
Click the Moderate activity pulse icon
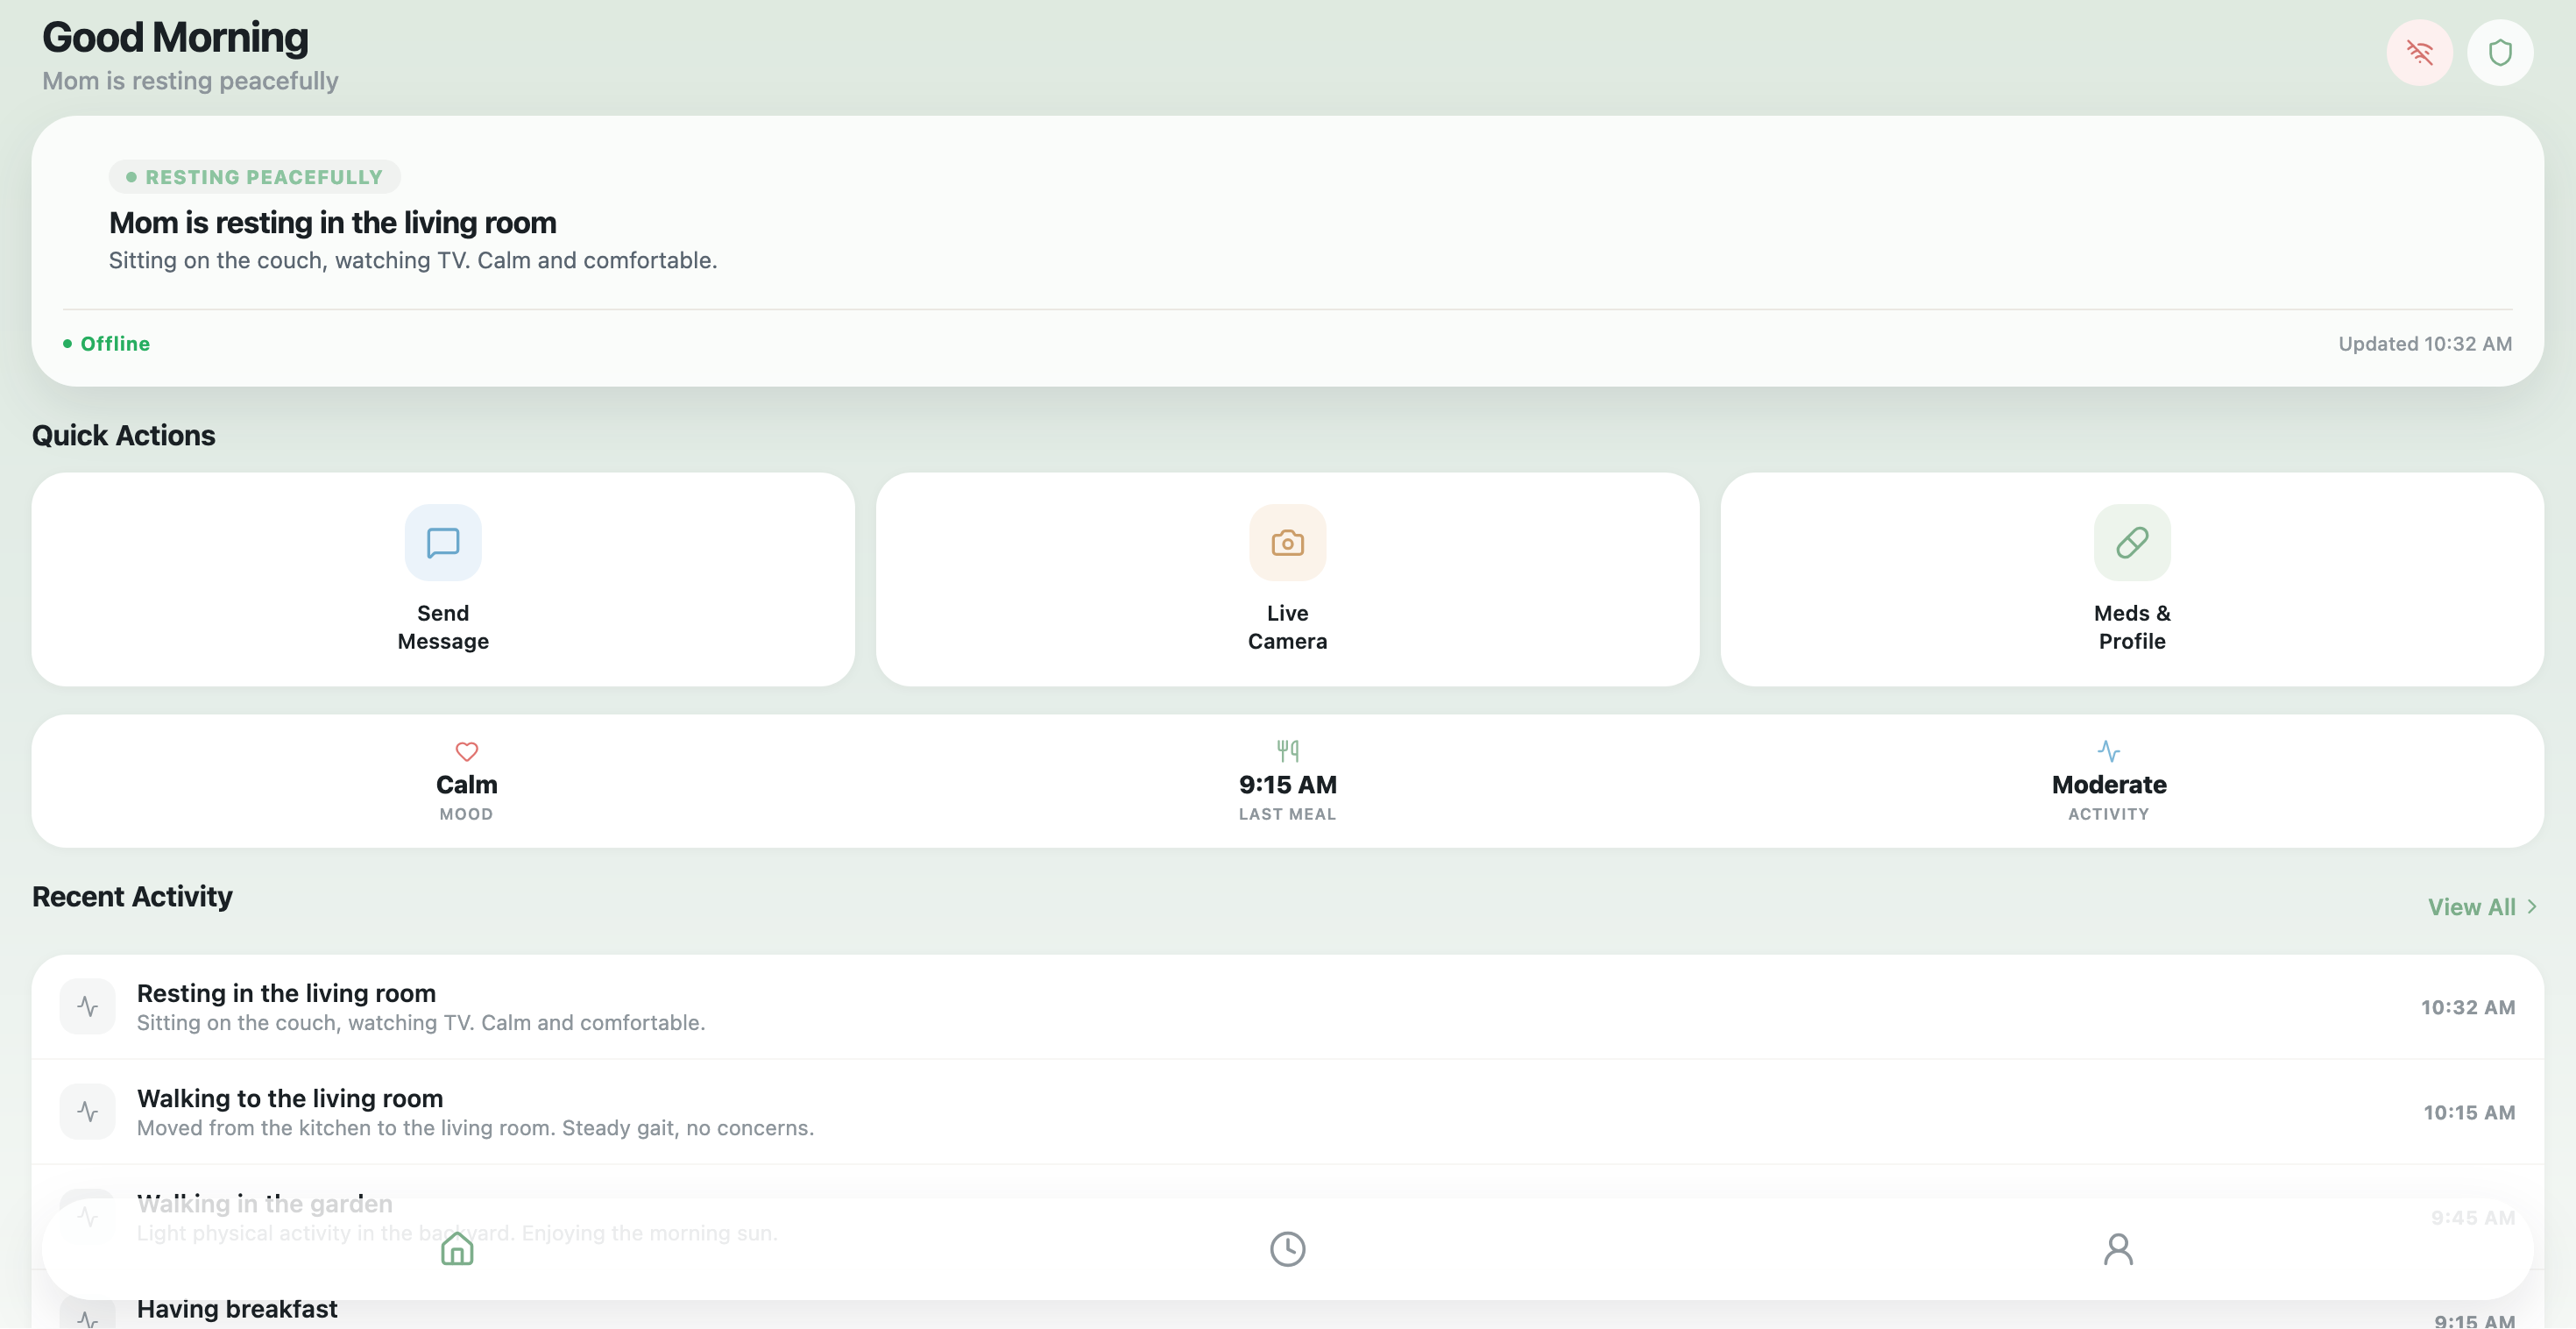(2108, 750)
